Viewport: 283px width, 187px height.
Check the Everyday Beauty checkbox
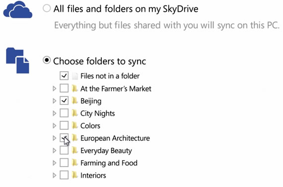click(64, 150)
